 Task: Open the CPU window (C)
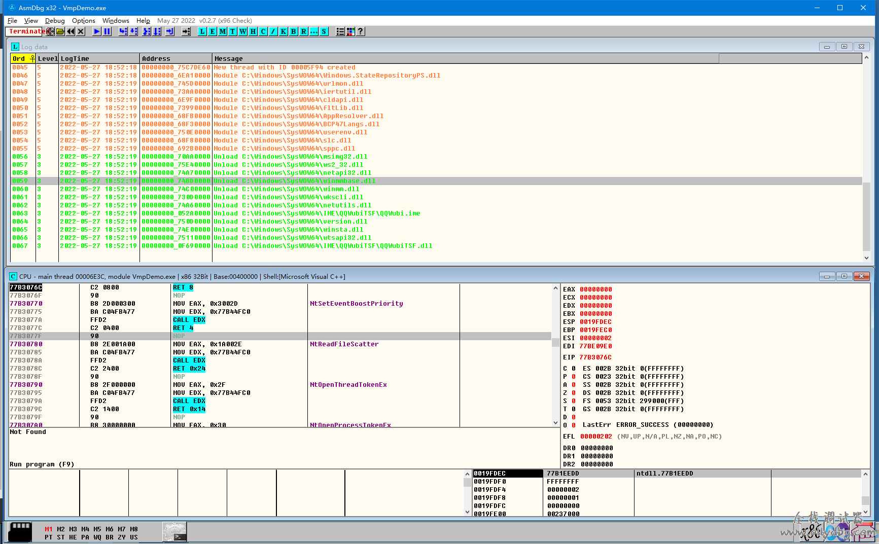(263, 31)
